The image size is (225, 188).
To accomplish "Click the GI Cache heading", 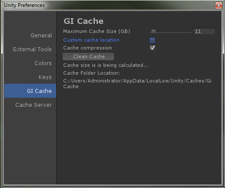I will tap(84, 21).
